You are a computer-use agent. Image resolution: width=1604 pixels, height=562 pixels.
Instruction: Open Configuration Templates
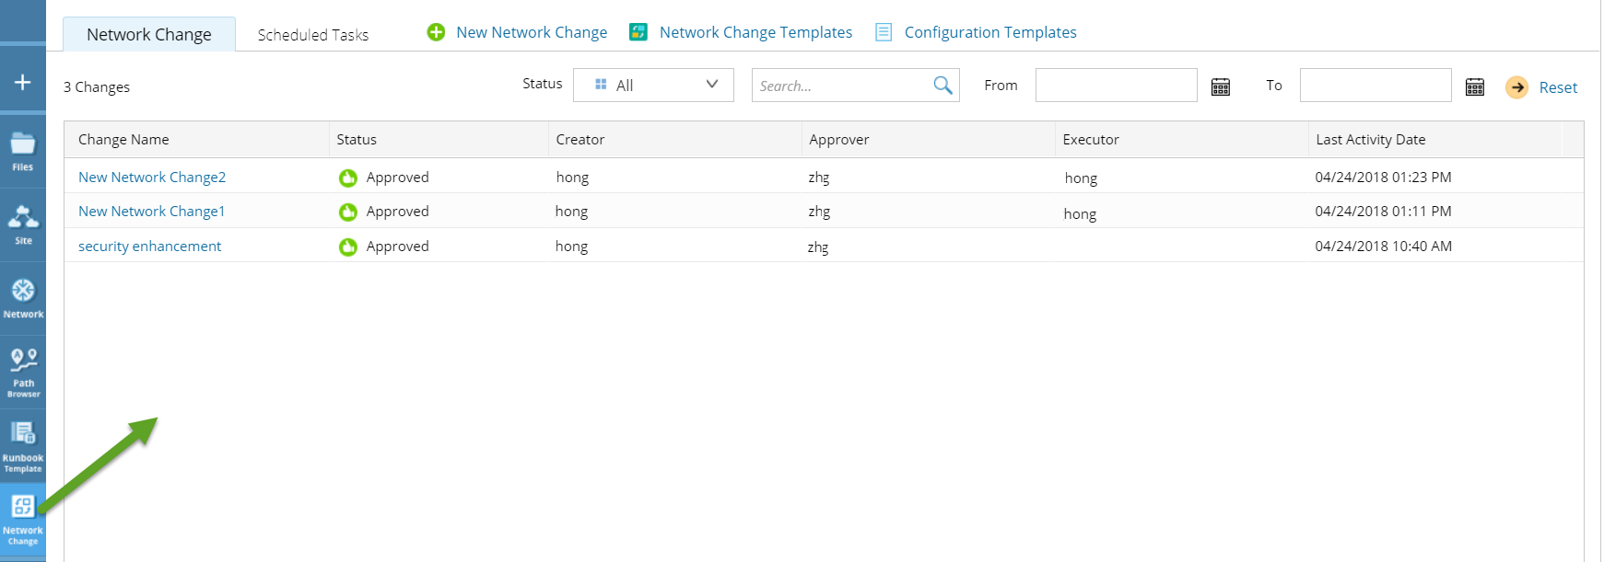(x=990, y=32)
